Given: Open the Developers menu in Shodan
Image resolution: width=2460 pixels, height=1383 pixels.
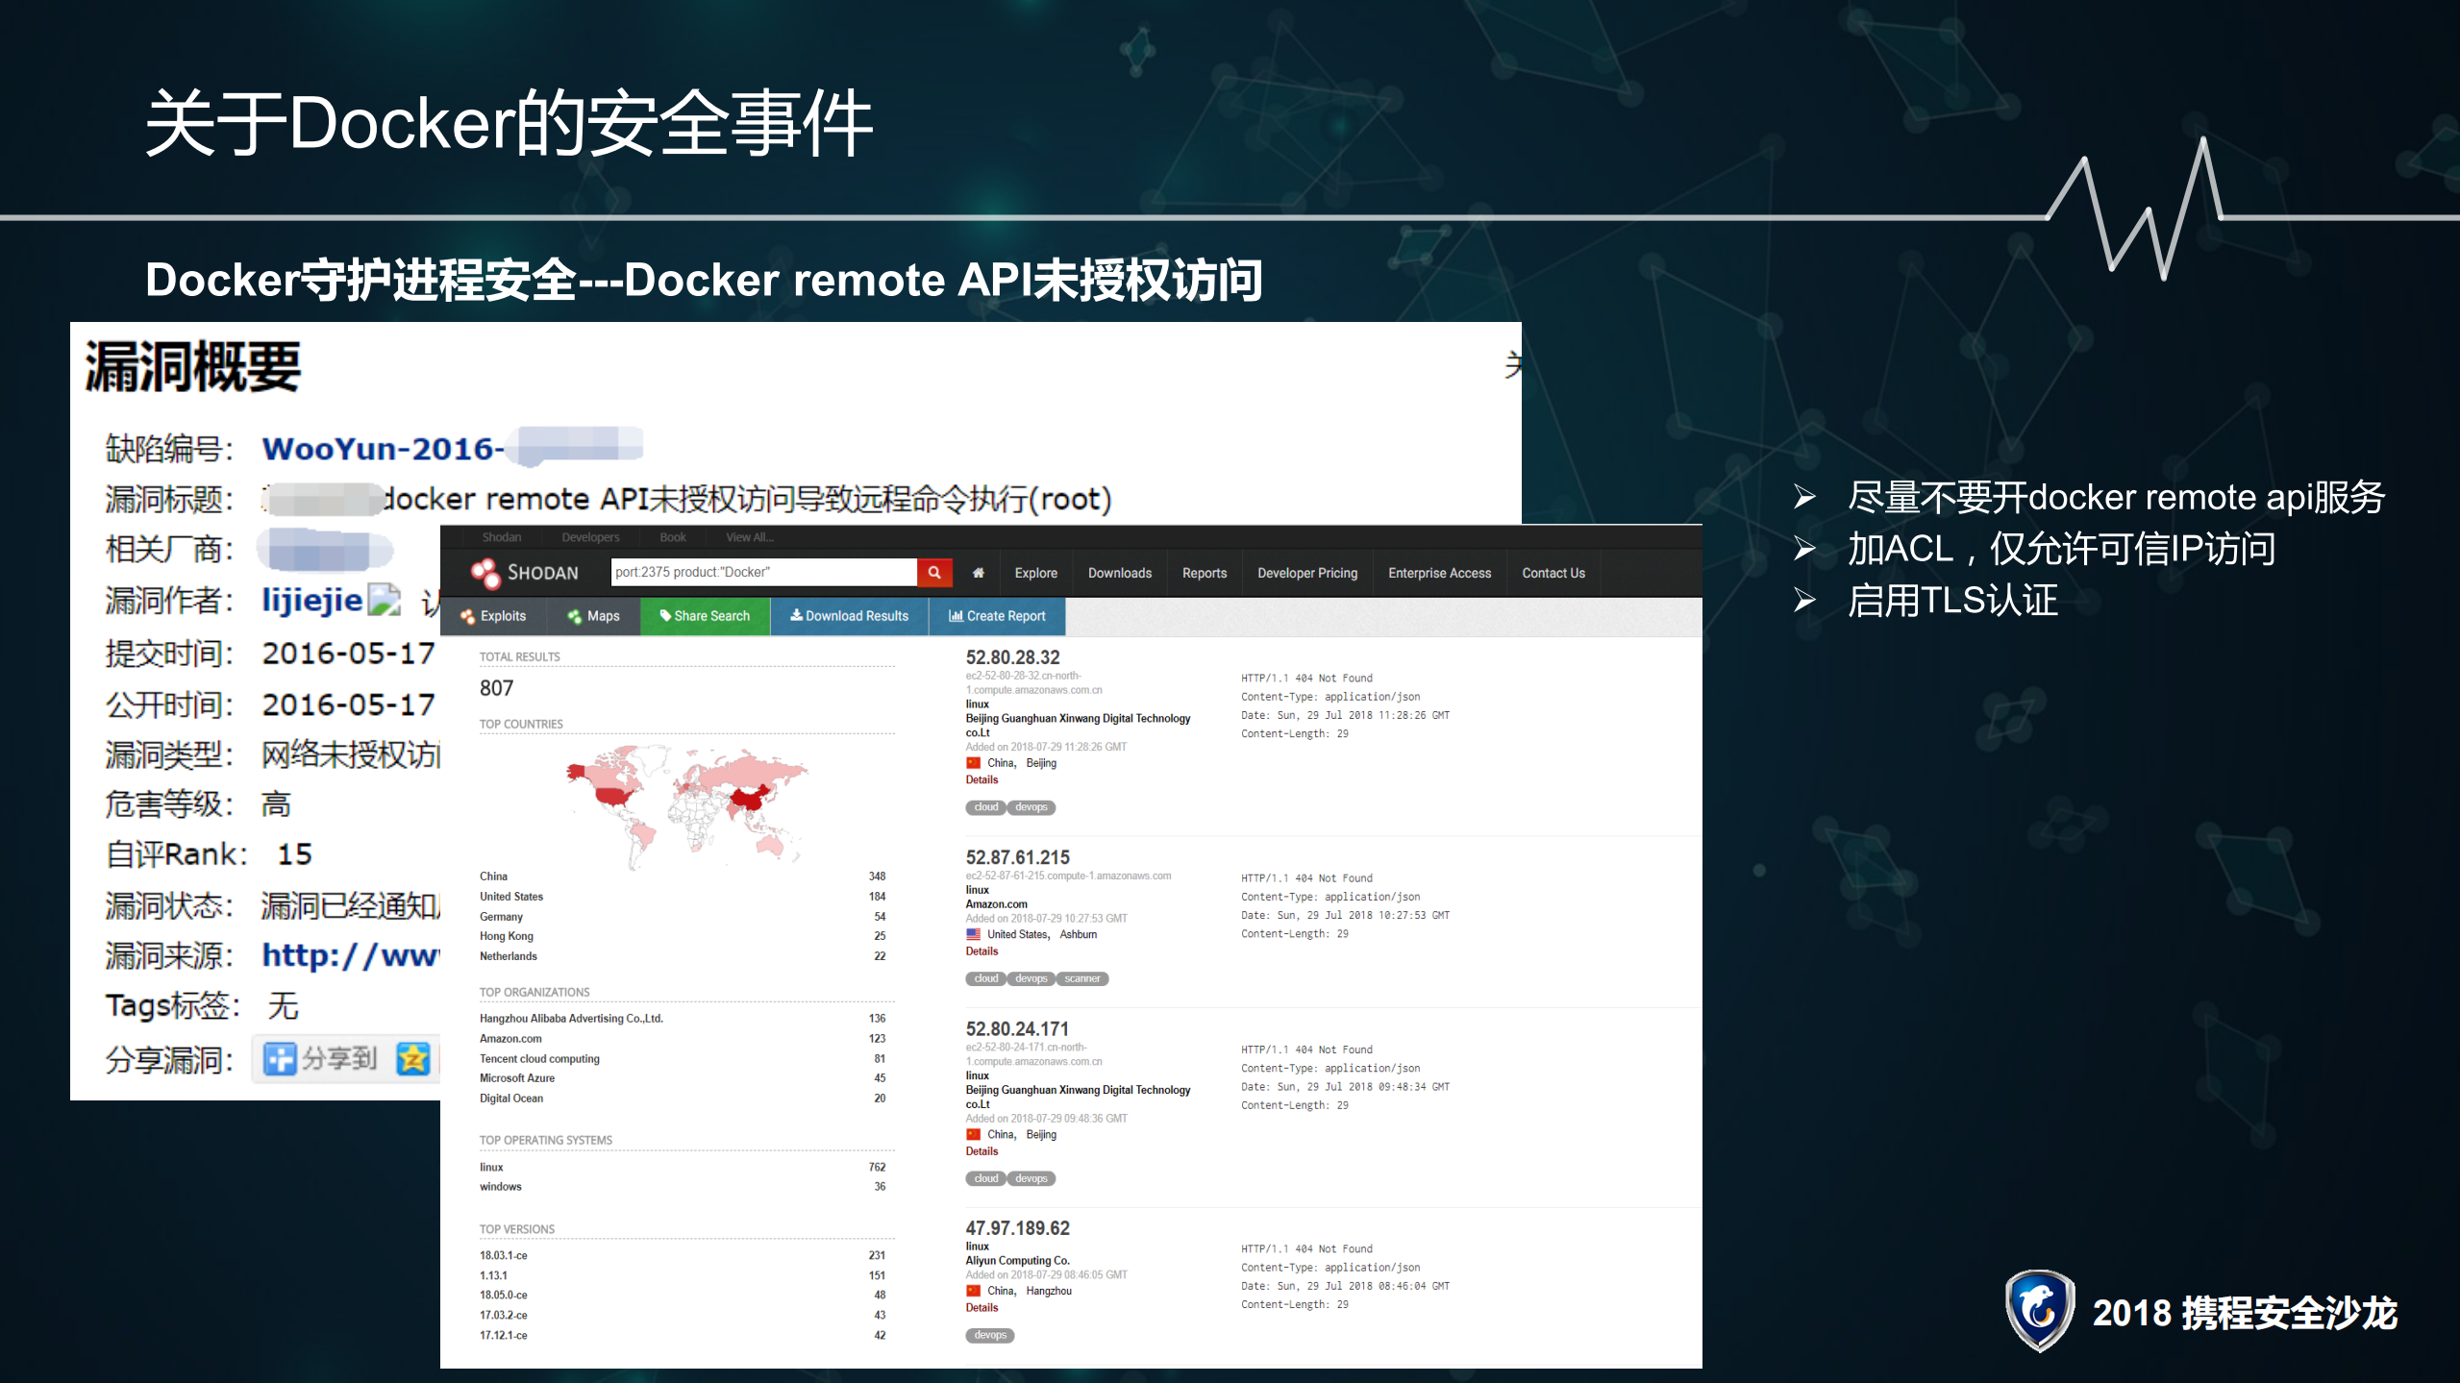Looking at the screenshot, I should 589,537.
